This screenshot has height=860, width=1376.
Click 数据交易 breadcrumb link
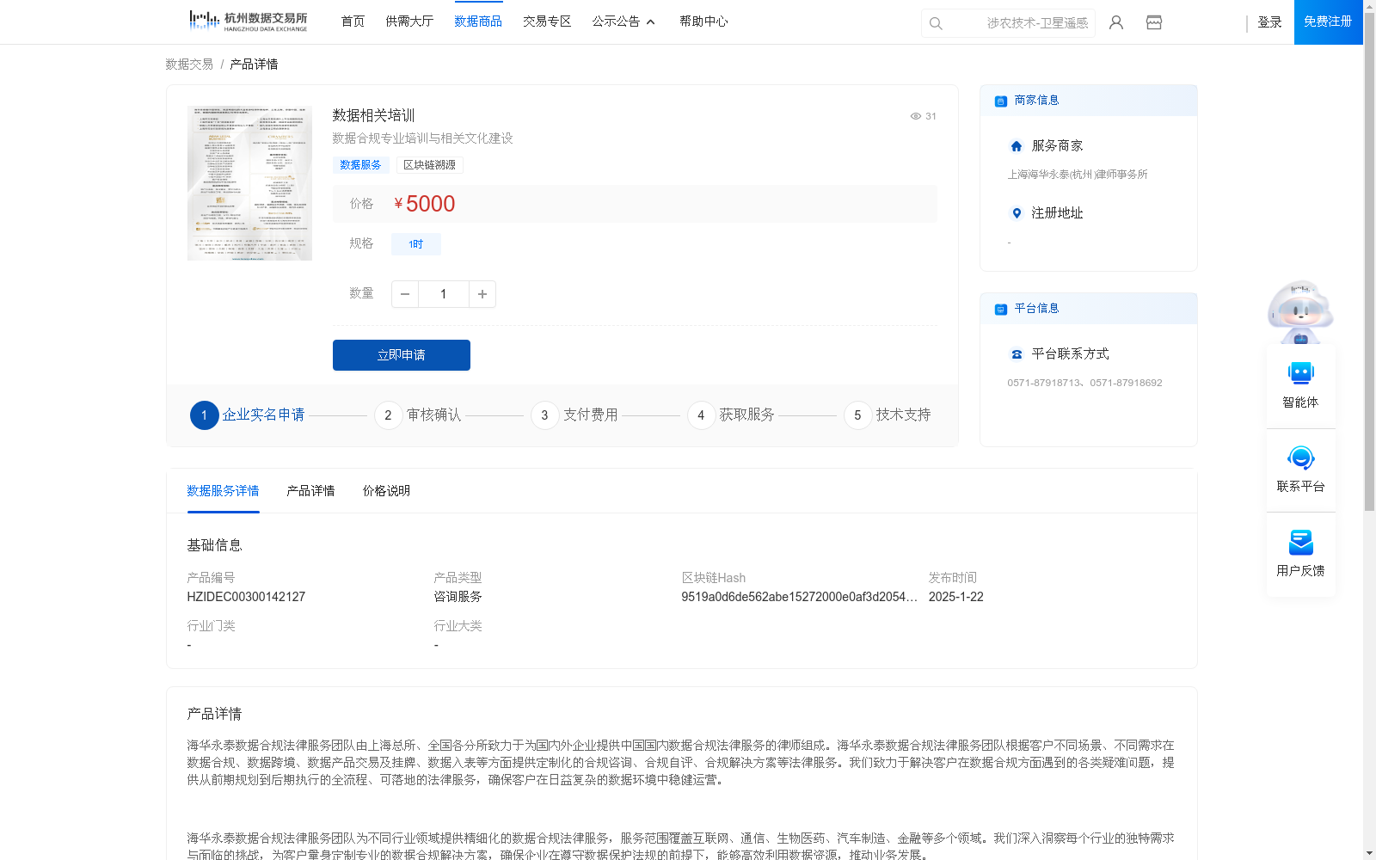click(189, 64)
